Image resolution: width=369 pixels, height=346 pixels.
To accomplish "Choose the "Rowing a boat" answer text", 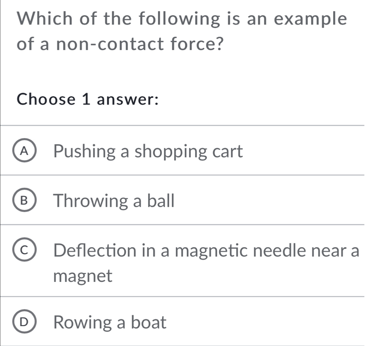I will click(110, 322).
